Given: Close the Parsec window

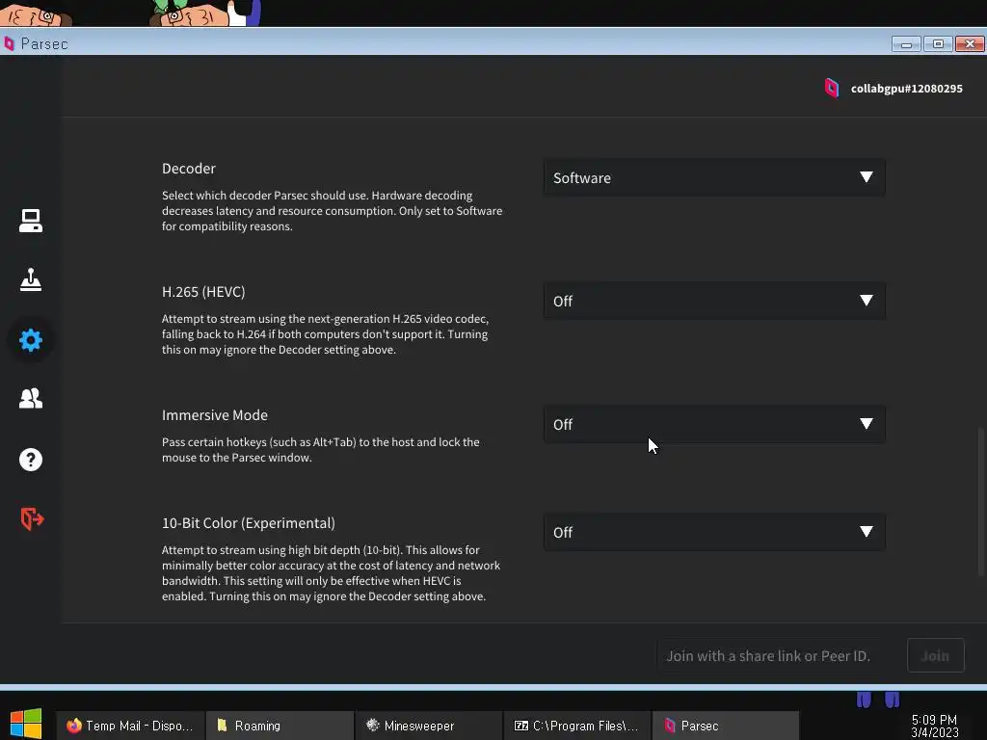Looking at the screenshot, I should [x=970, y=44].
